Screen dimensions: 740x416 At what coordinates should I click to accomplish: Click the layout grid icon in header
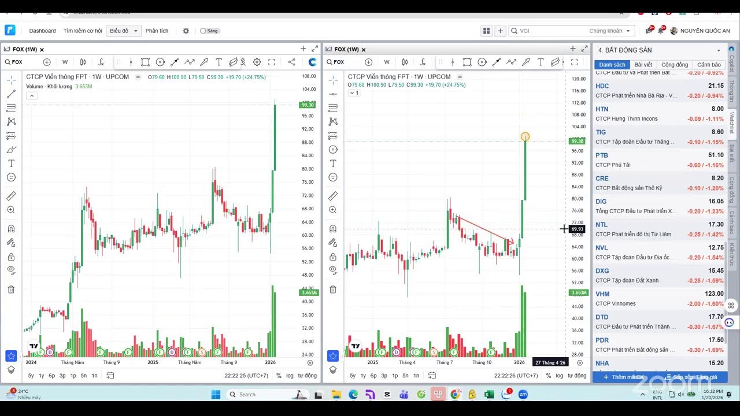(486, 31)
